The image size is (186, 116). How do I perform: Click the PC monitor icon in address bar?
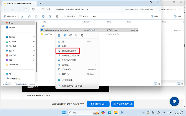[33, 9]
